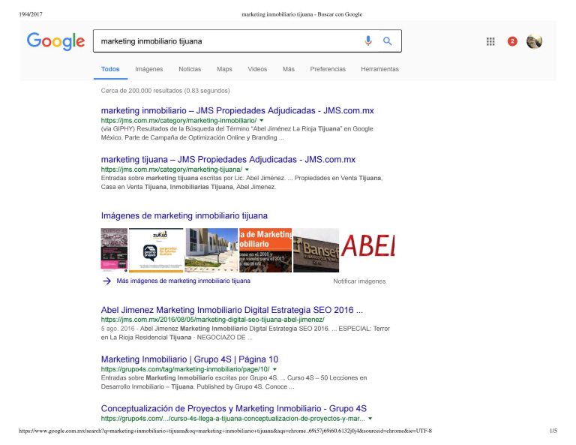Select the Todos tab
The height and width of the screenshot is (445, 576).
pos(110,69)
